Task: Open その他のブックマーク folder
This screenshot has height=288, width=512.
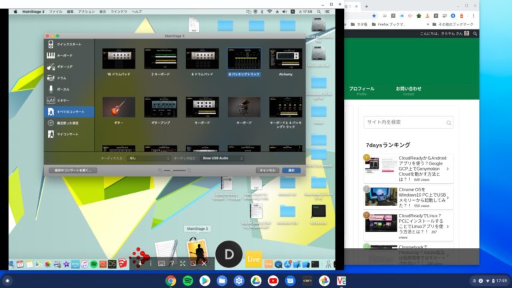Action: coord(452,25)
